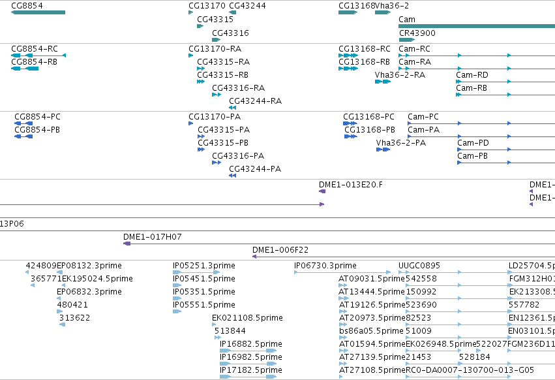
Task: Click the CG8854 teal gene bar
Action: pyautogui.click(x=38, y=12)
